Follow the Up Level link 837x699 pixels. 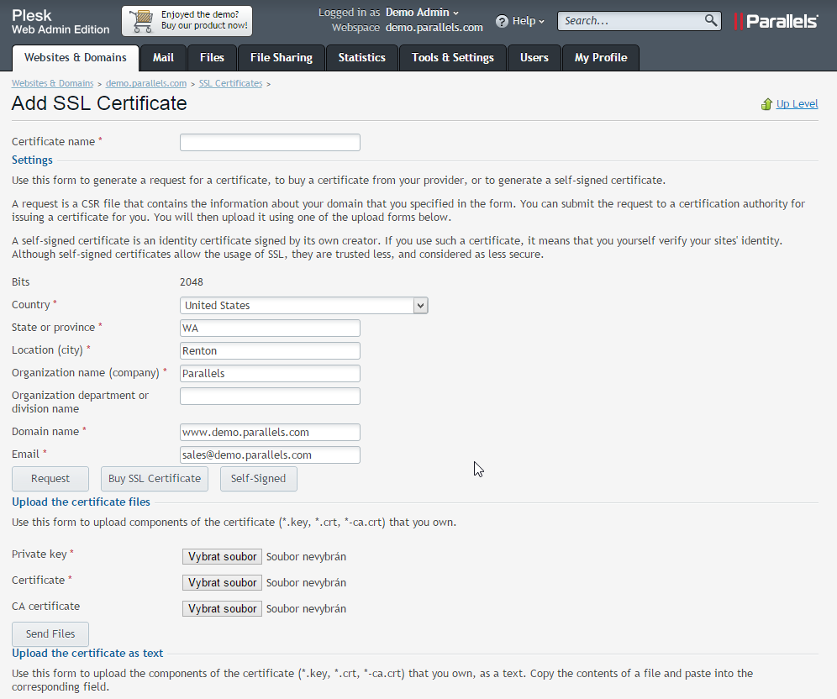pos(797,104)
